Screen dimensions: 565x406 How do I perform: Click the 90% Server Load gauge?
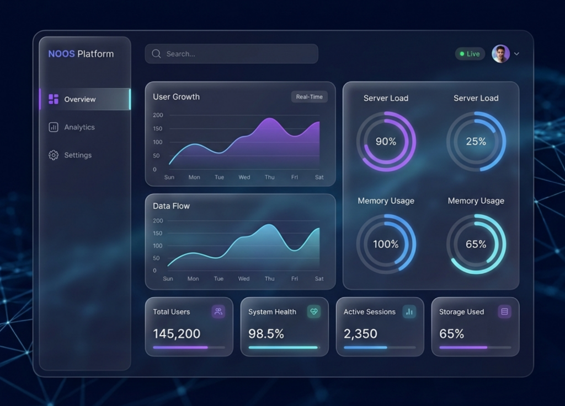tap(386, 142)
